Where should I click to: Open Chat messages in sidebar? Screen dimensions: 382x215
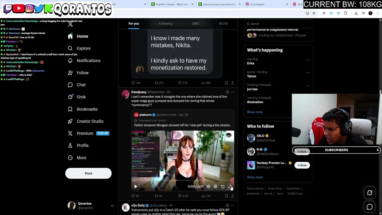(77, 85)
